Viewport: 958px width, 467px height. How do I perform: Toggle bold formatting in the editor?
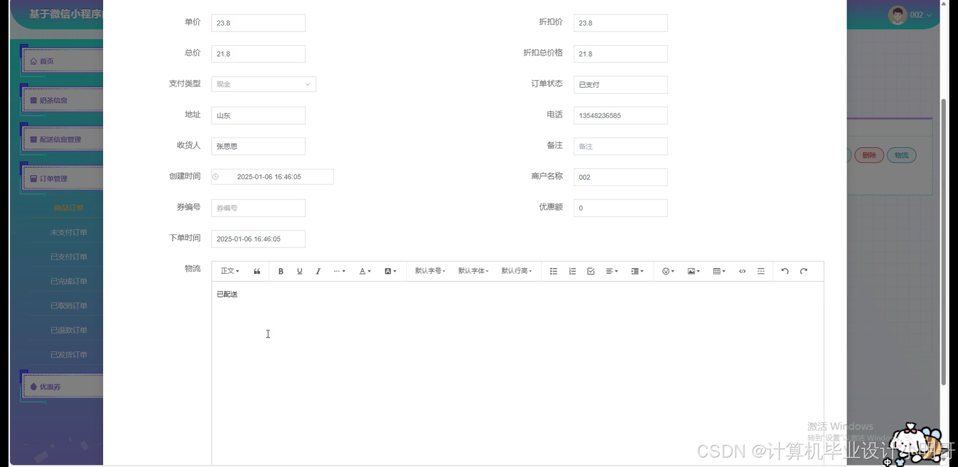point(281,271)
